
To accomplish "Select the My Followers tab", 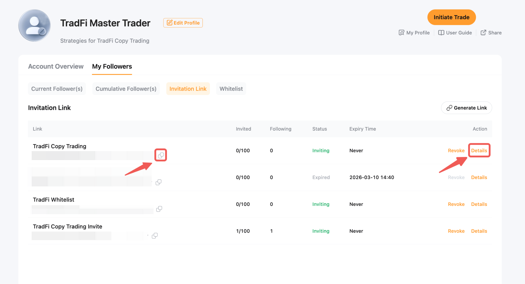I will 112,66.
